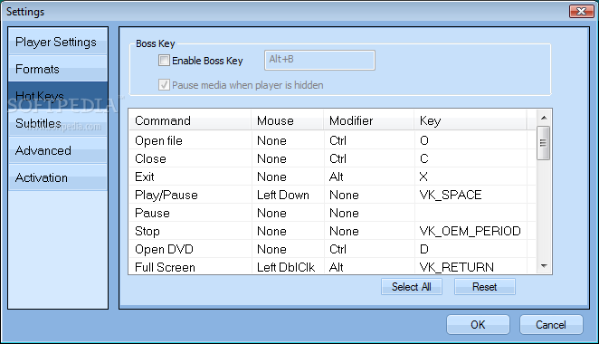
Task: Click the hotkey list scrollbar thumb
Action: pos(543,142)
